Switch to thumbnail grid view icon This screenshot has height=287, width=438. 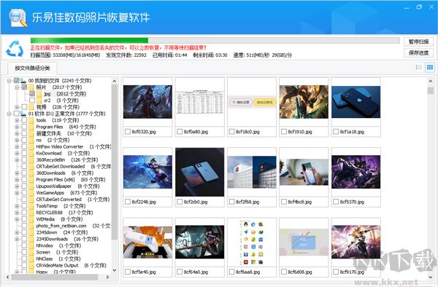[430, 67]
